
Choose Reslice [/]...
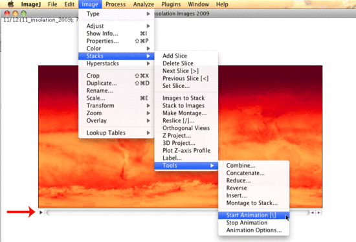[x=186, y=120]
